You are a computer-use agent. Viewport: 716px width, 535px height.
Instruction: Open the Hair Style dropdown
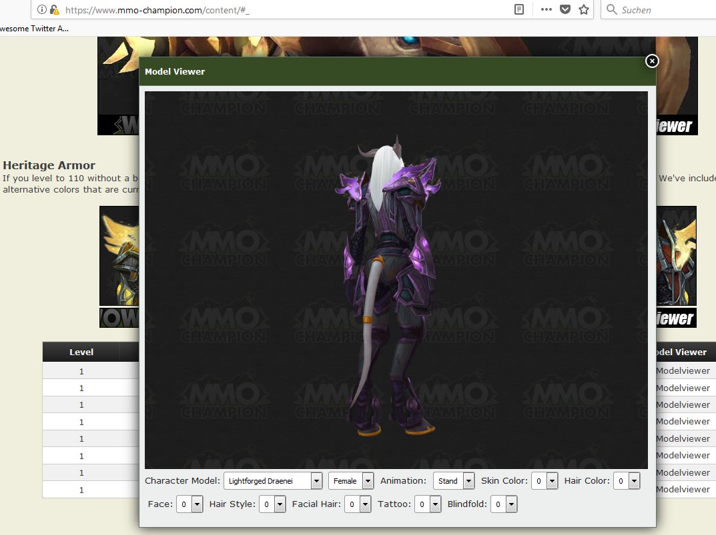coord(272,504)
